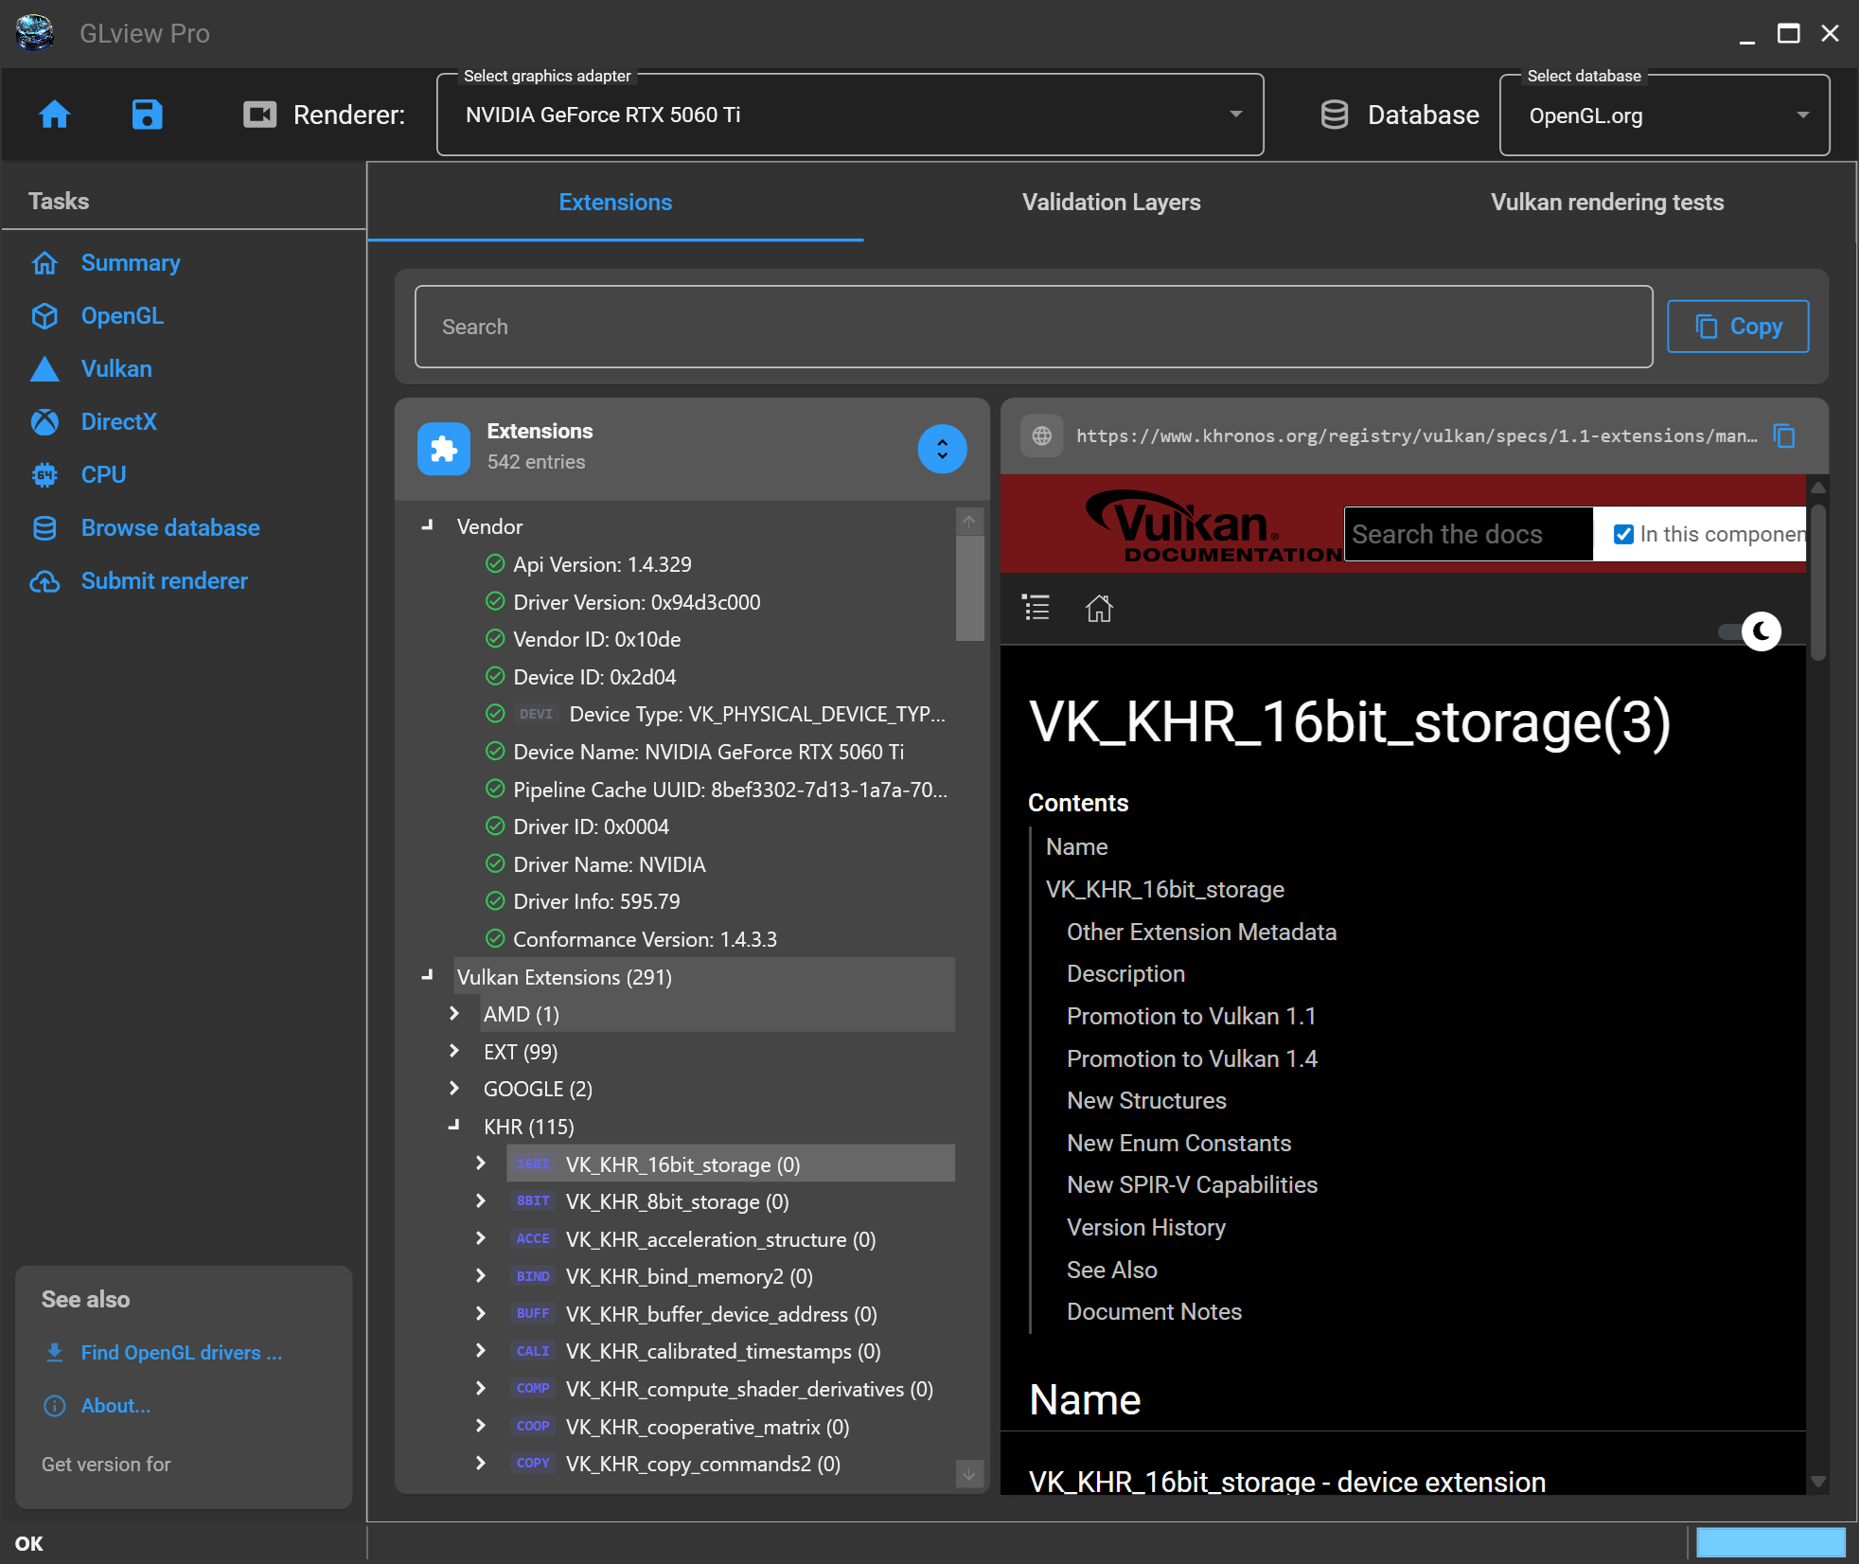Expand the VK_KHR_8bit_storage entry
1859x1564 pixels.
tap(481, 1201)
